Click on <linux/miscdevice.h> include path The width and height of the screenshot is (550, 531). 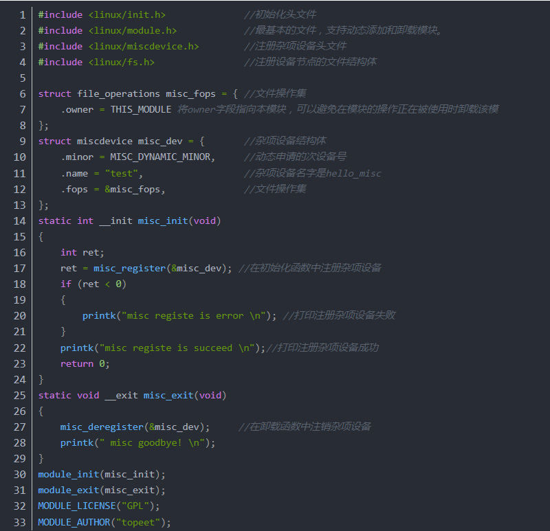click(x=144, y=46)
